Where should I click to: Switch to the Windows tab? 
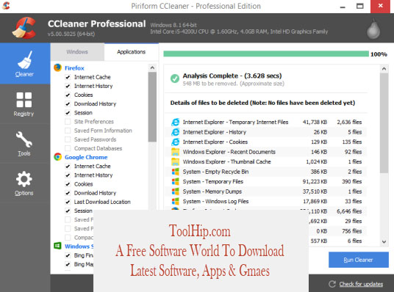click(x=77, y=51)
